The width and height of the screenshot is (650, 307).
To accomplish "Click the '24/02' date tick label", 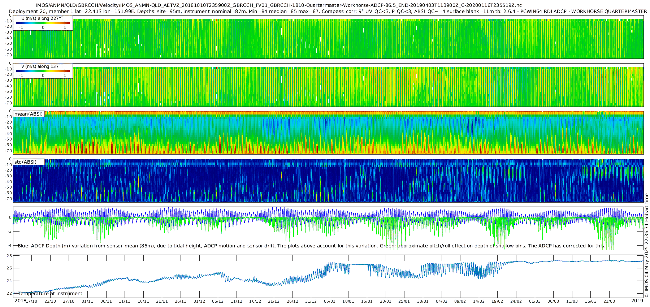I will [x=516, y=301].
